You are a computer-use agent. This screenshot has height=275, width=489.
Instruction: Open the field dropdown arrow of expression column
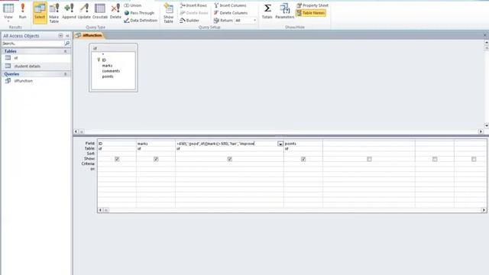[x=280, y=144]
